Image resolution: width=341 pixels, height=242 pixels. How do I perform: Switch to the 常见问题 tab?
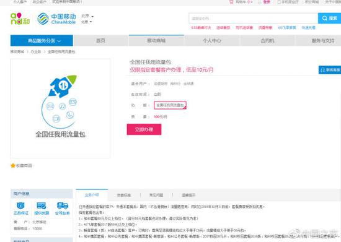156,195
